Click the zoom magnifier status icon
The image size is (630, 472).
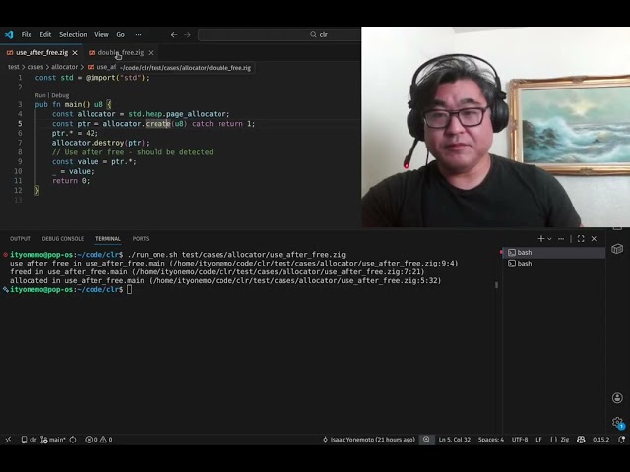click(x=426, y=440)
